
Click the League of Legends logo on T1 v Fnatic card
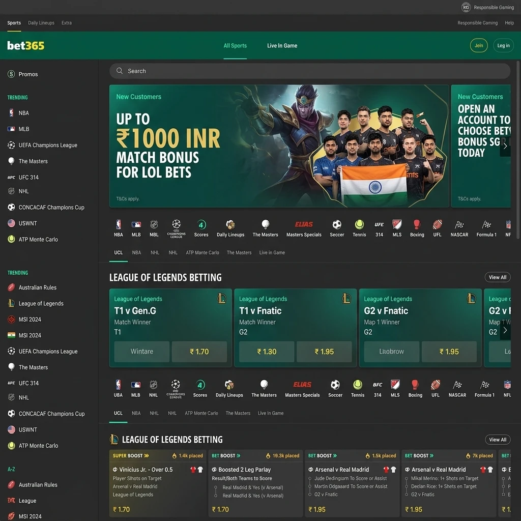point(346,298)
